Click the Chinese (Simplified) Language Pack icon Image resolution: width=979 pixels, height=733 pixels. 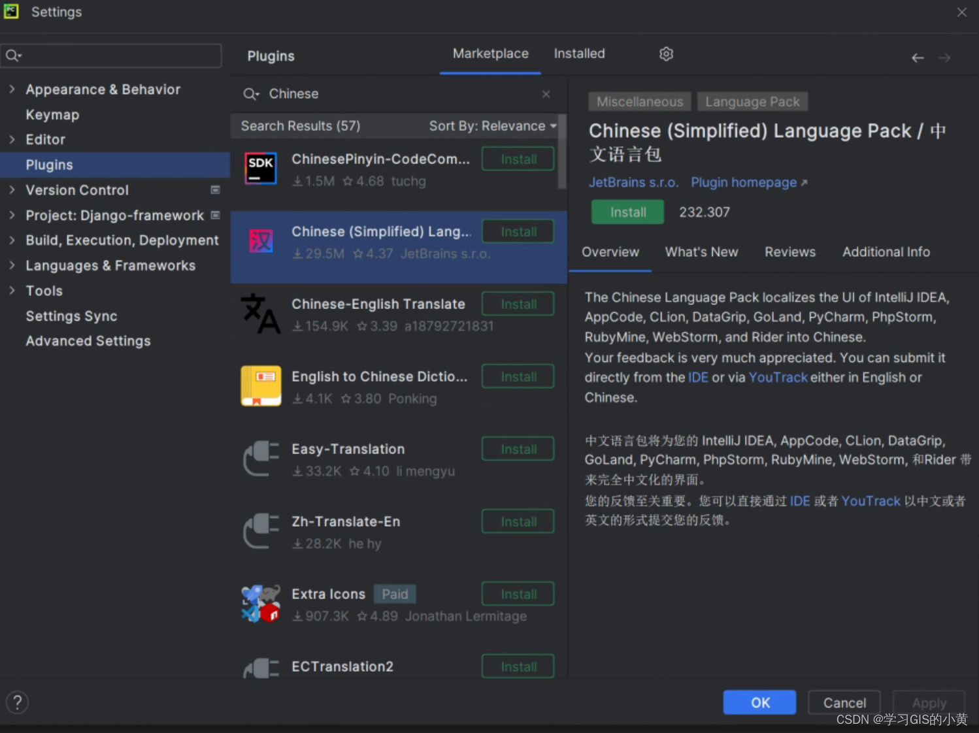[261, 241]
